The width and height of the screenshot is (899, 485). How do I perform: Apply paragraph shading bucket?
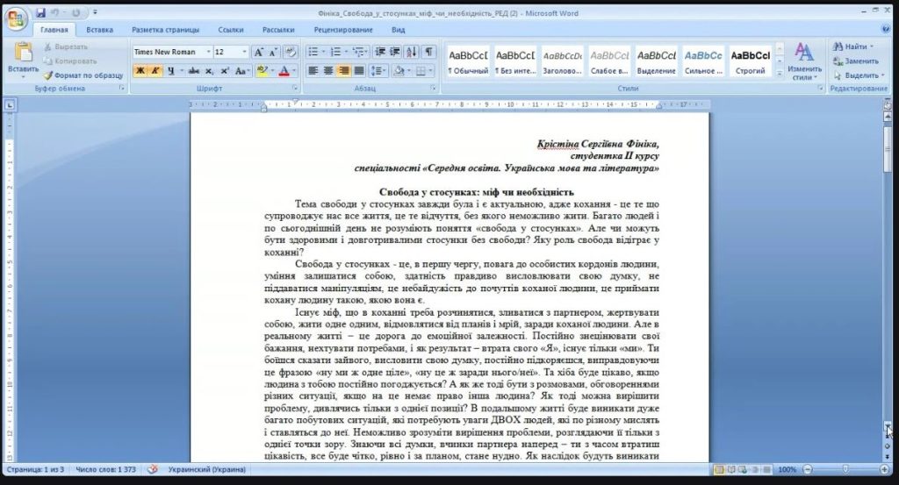click(x=399, y=70)
